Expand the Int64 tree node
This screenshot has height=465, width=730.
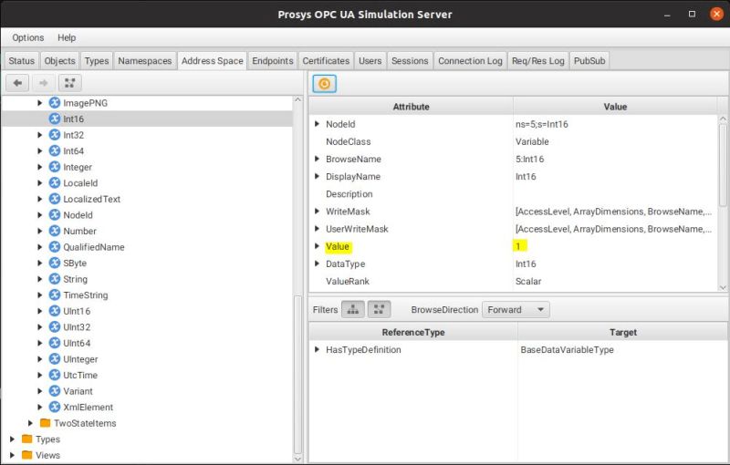[x=40, y=150]
